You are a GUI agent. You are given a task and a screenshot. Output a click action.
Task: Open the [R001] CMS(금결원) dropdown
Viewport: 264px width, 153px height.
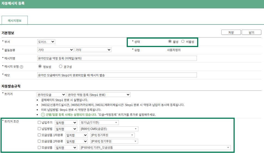point(109,129)
